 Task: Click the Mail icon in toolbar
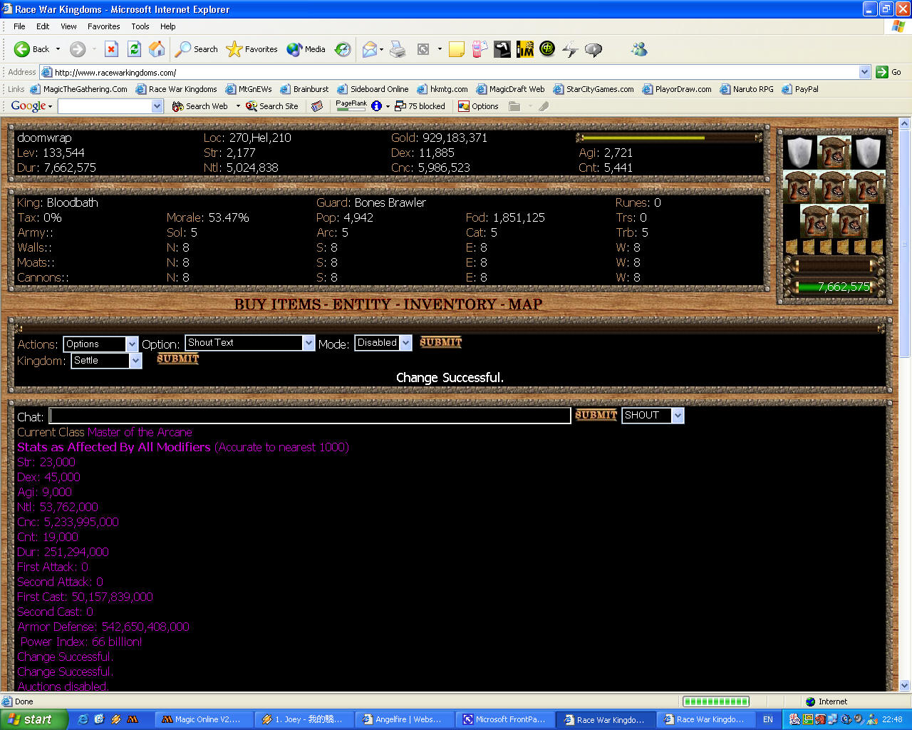pos(370,49)
